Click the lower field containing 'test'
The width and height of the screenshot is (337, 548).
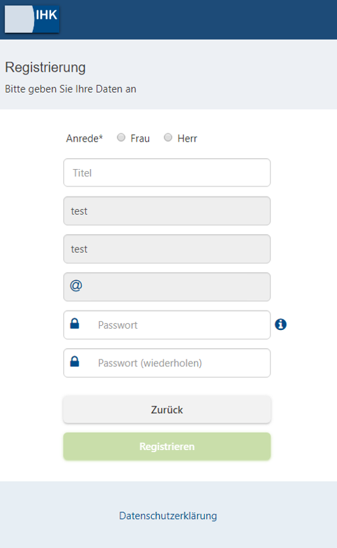[167, 249]
